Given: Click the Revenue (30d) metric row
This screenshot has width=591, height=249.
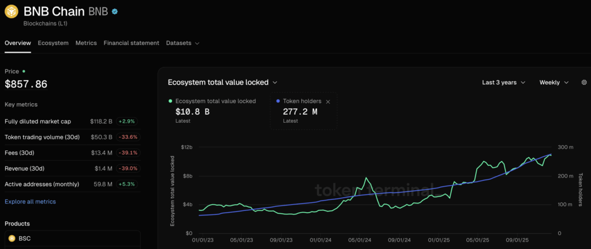Looking at the screenshot, I should 70,168.
